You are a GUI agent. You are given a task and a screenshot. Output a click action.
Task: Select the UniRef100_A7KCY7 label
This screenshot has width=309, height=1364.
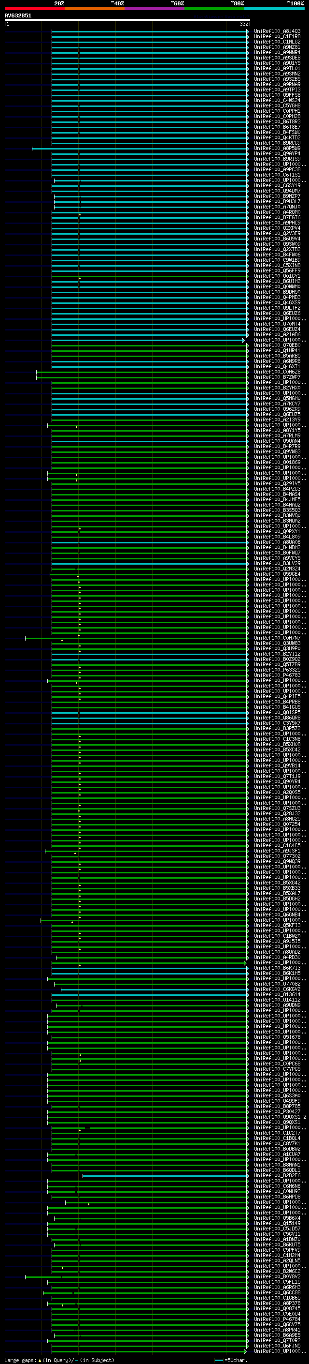tap(277, 404)
